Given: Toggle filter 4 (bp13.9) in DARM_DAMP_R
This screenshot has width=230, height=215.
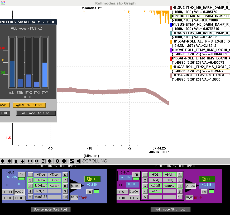Looking at the screenshot, I should point(145,191).
